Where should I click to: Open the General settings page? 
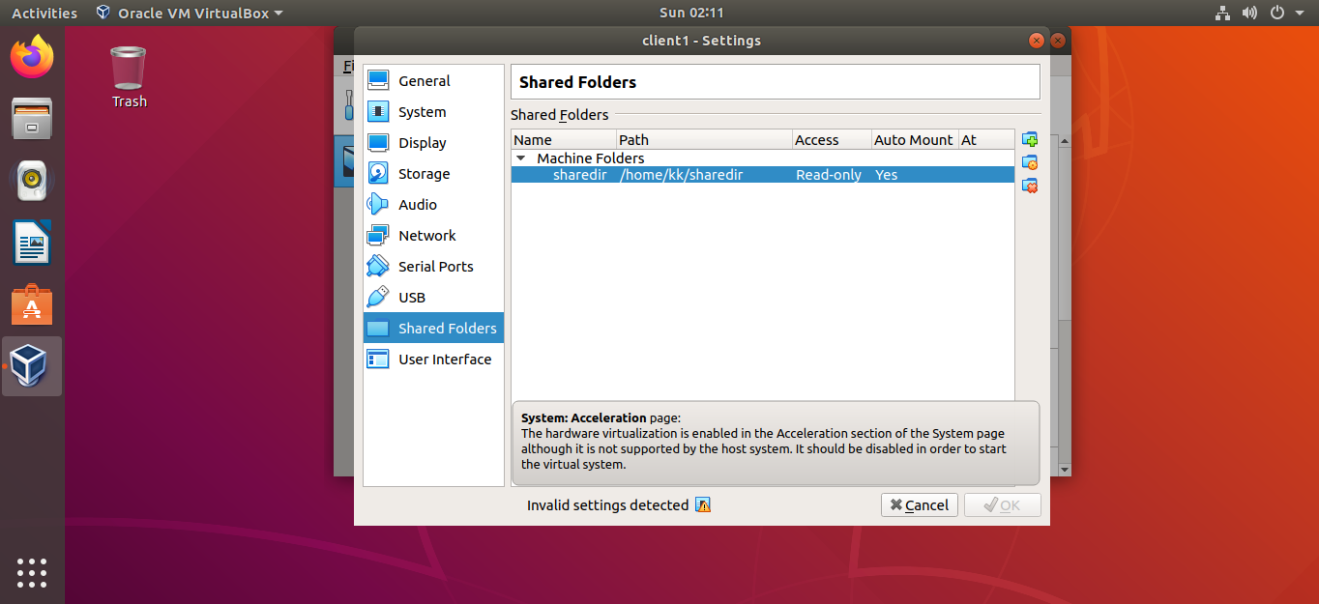(424, 80)
